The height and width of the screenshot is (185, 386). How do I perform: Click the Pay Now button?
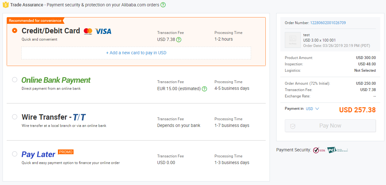[x=330, y=126]
